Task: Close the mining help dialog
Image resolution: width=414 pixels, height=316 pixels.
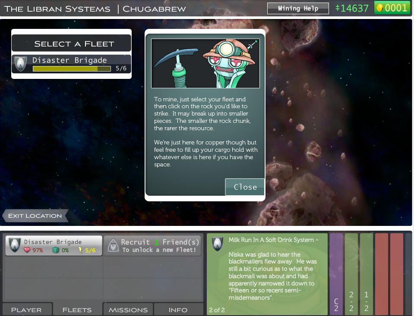Action: click(245, 187)
